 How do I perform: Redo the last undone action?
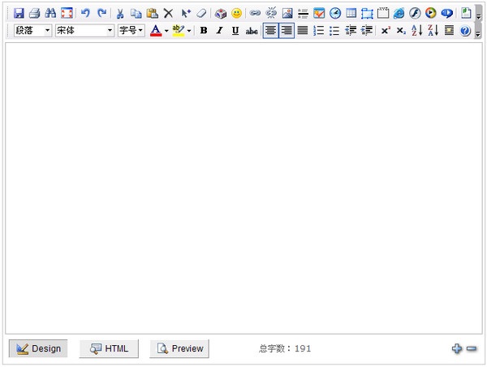[x=101, y=13]
